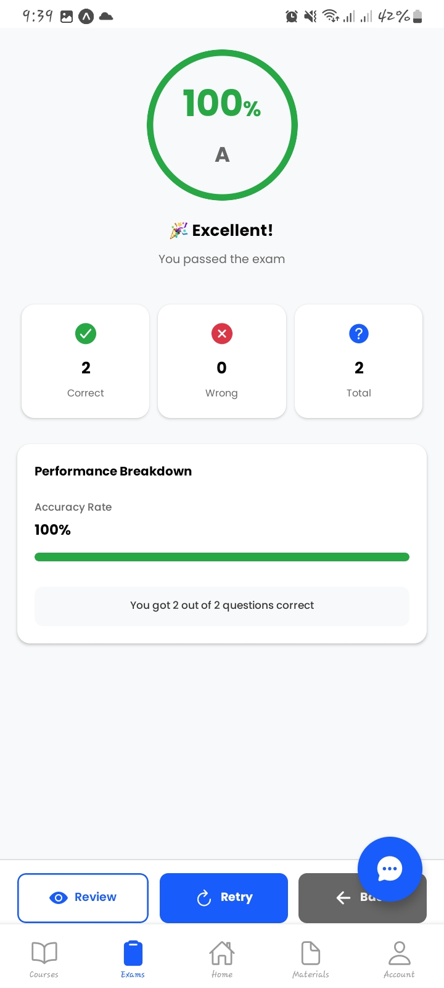
Task: Tap the blue question mark on the Total card
Action: [358, 333]
